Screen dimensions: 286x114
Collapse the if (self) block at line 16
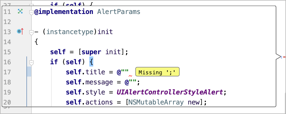(x=31, y=63)
